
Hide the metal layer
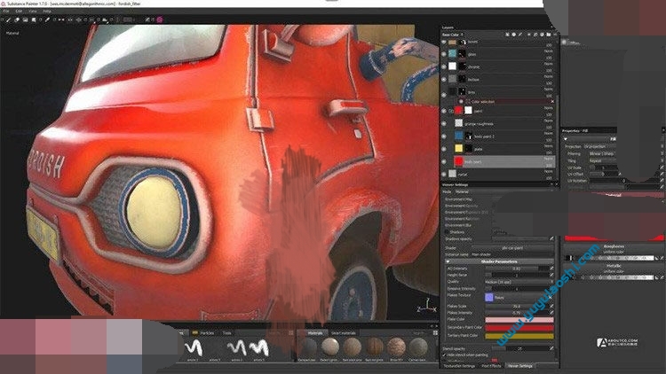point(444,174)
